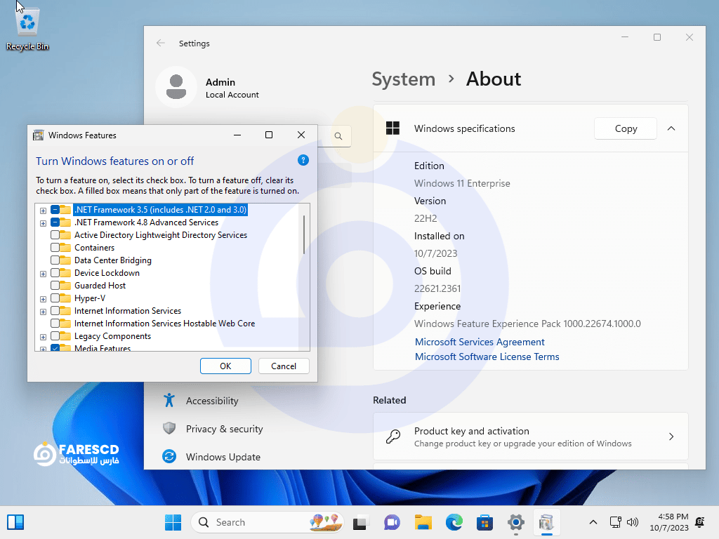Viewport: 719px width, 539px height.
Task: Switch to the Windows Features taskbar icon
Action: tap(546, 522)
